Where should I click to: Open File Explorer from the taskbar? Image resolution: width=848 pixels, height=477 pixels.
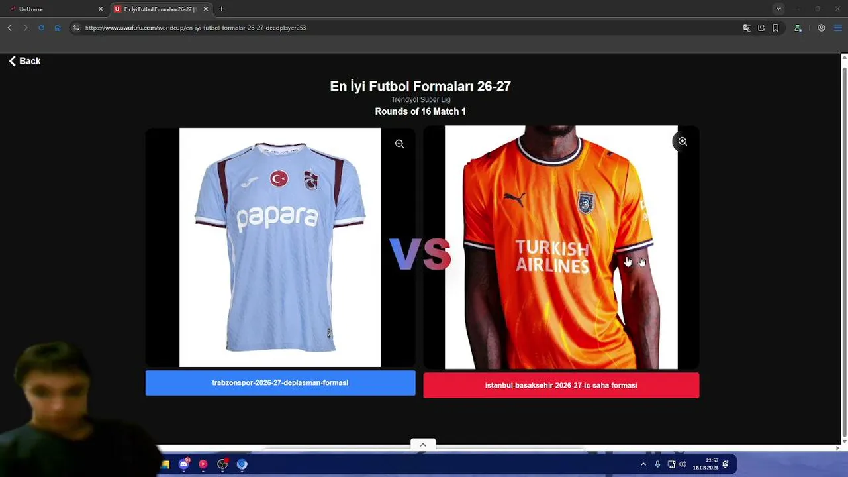pos(165,464)
